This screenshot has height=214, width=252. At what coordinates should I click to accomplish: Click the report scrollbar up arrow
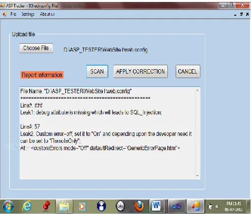click(197, 90)
